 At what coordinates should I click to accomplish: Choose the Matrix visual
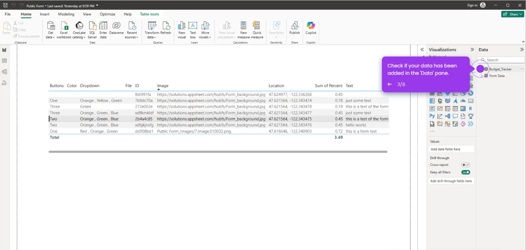[x=463, y=108]
